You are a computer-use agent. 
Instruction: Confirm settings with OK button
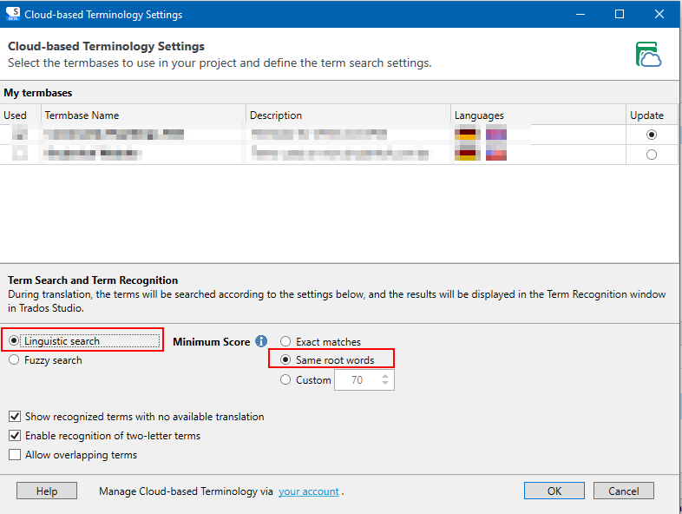[x=554, y=491]
